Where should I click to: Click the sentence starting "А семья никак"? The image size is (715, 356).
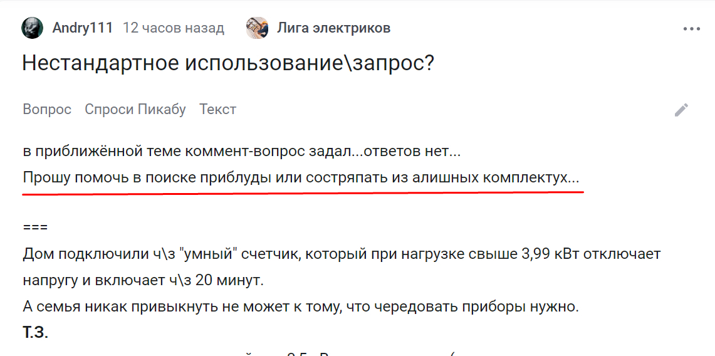(x=301, y=308)
